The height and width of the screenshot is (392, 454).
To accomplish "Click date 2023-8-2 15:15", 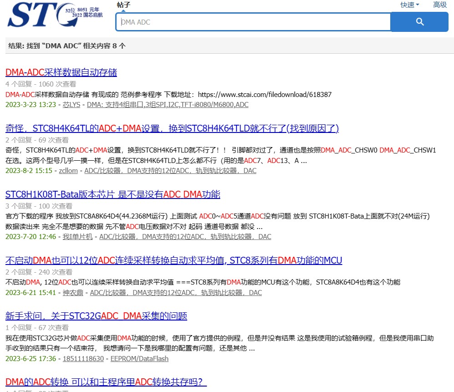I will click(29, 171).
